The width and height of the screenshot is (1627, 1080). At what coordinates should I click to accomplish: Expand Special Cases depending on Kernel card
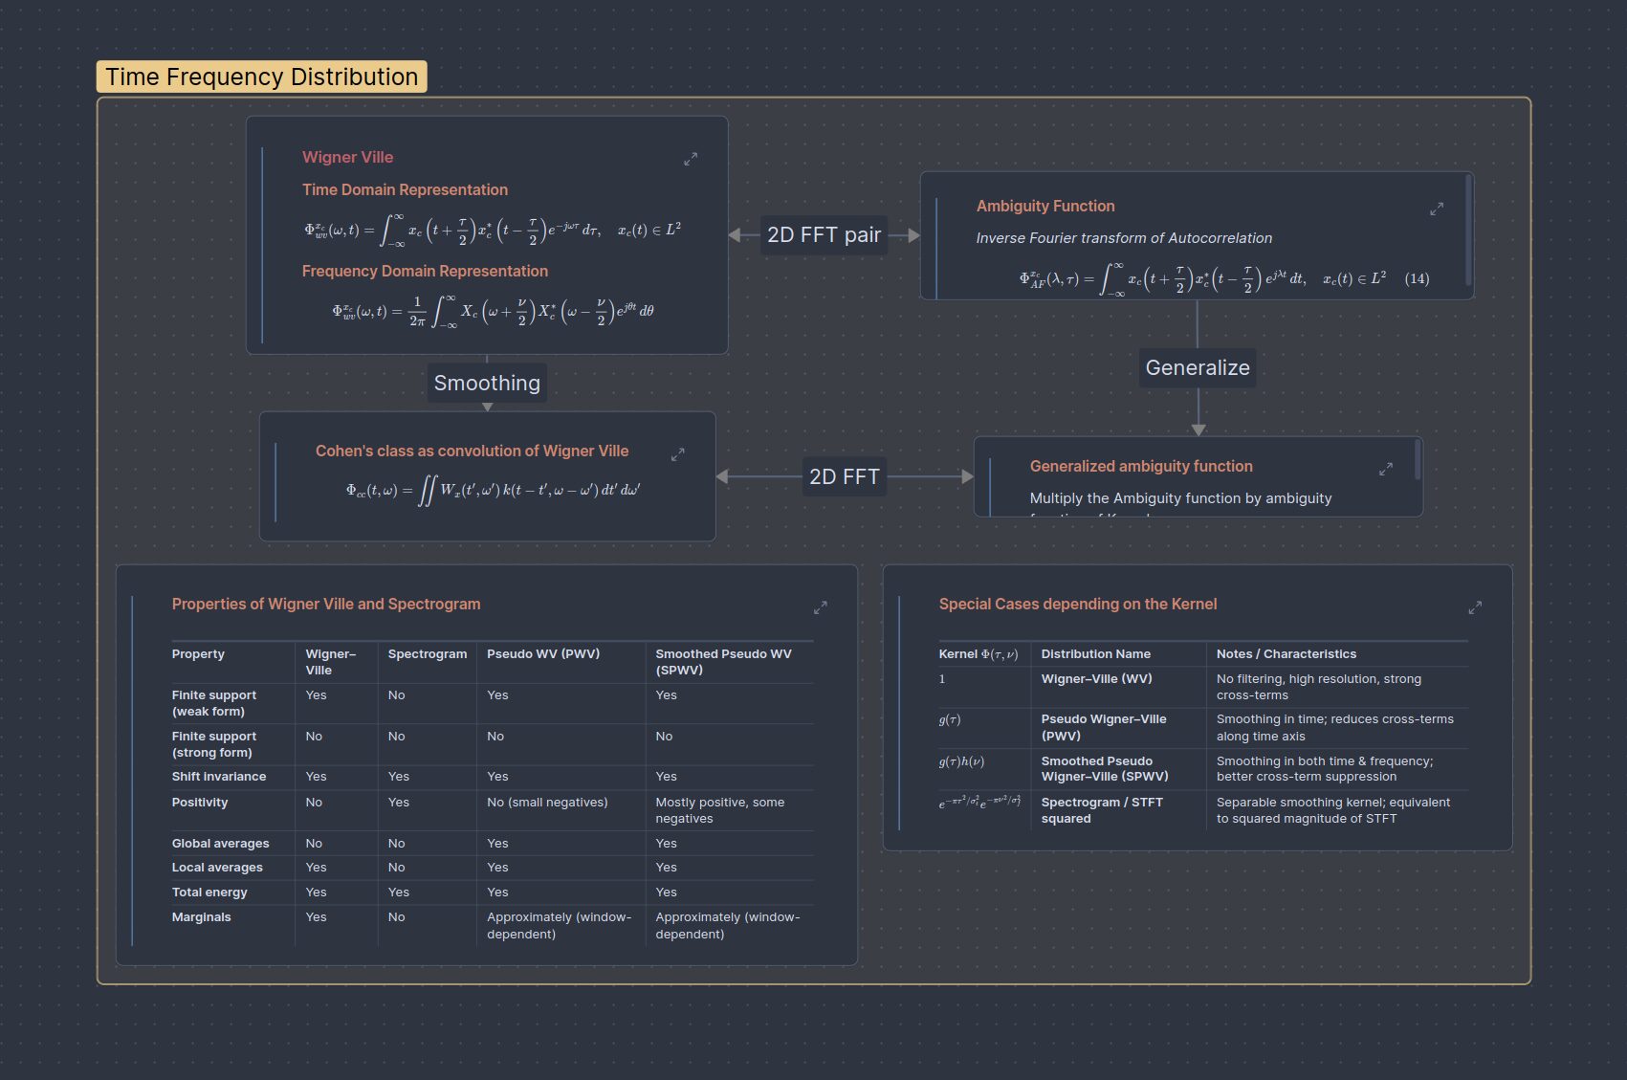pos(1474,607)
